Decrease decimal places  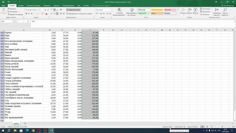pos(110,14)
